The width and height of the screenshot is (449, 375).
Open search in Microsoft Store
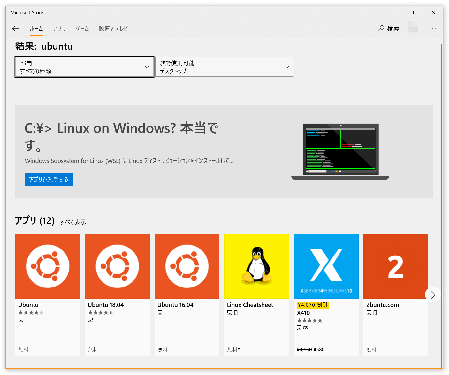point(388,28)
